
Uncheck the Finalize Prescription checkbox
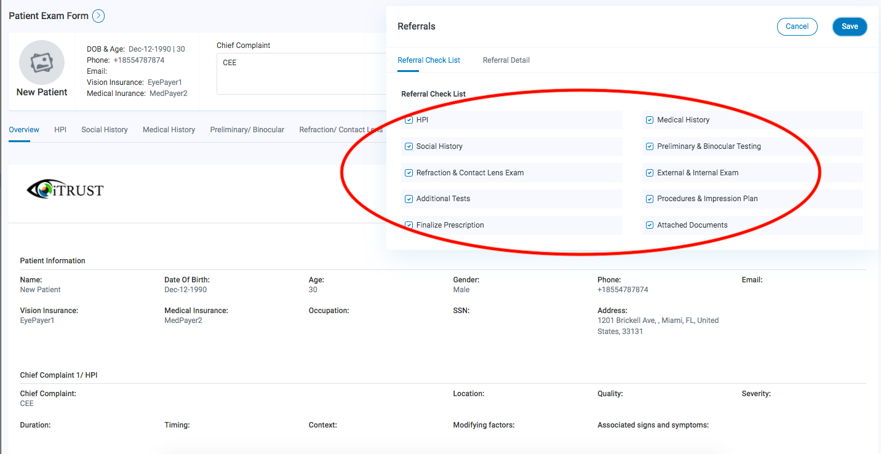pos(409,225)
